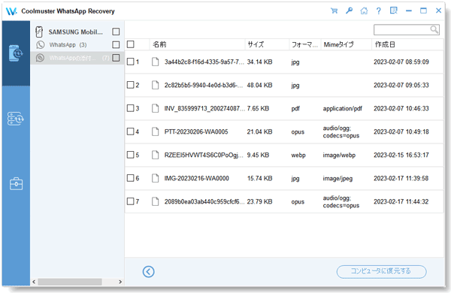Viewport: 451px width, 293px height.
Task: Click the application/pdf mime cell
Action: click(x=342, y=108)
